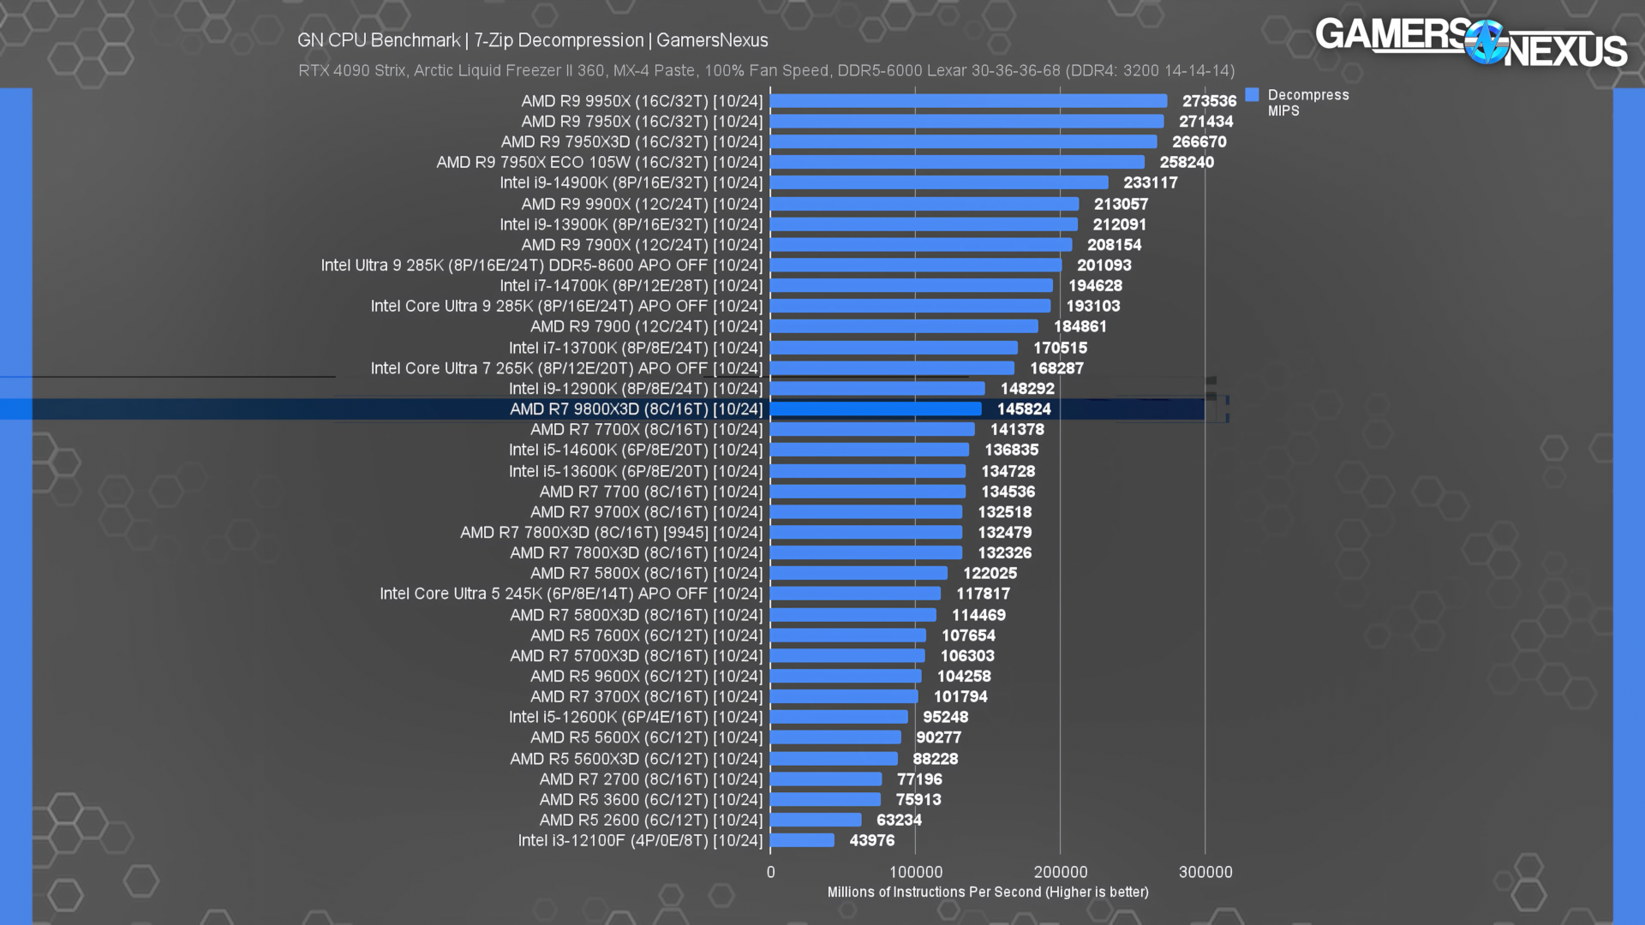Select the 'Intel i7-14700K (8P/12E/28T)' label
The height and width of the screenshot is (925, 1645).
pyautogui.click(x=631, y=286)
